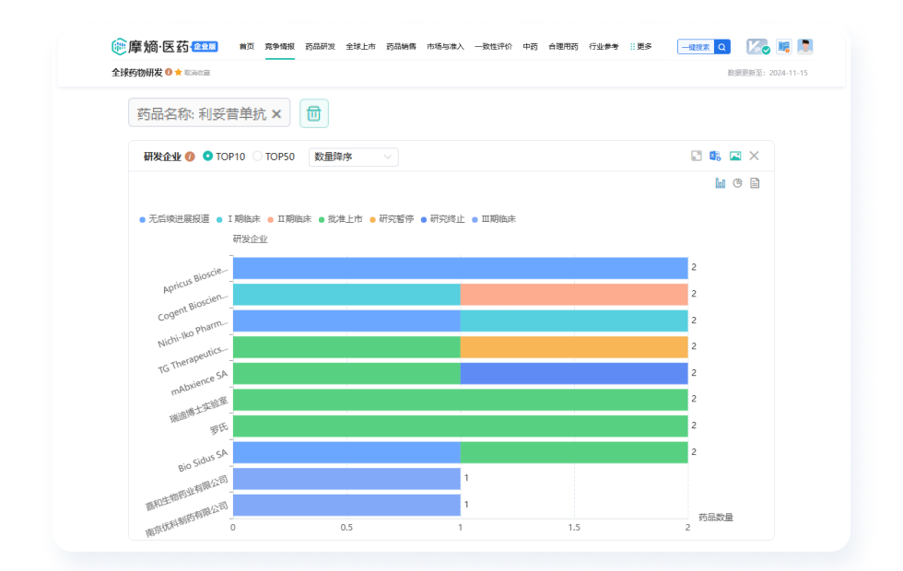Click the 企业版 badge

pos(205,47)
